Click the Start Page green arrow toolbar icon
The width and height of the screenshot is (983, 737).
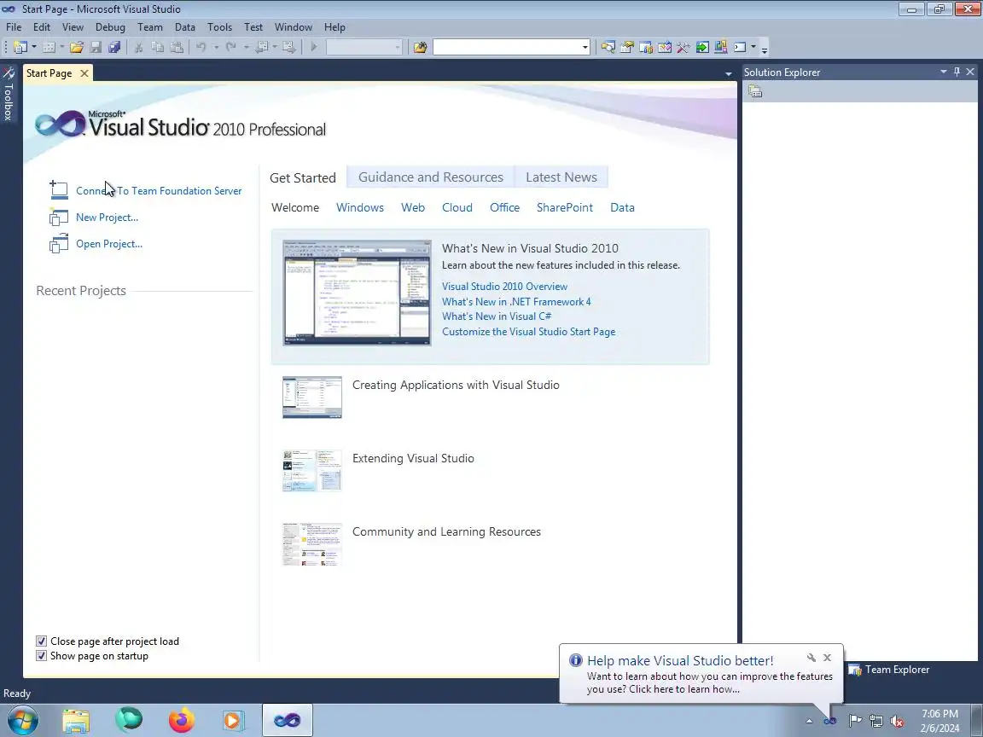(702, 47)
